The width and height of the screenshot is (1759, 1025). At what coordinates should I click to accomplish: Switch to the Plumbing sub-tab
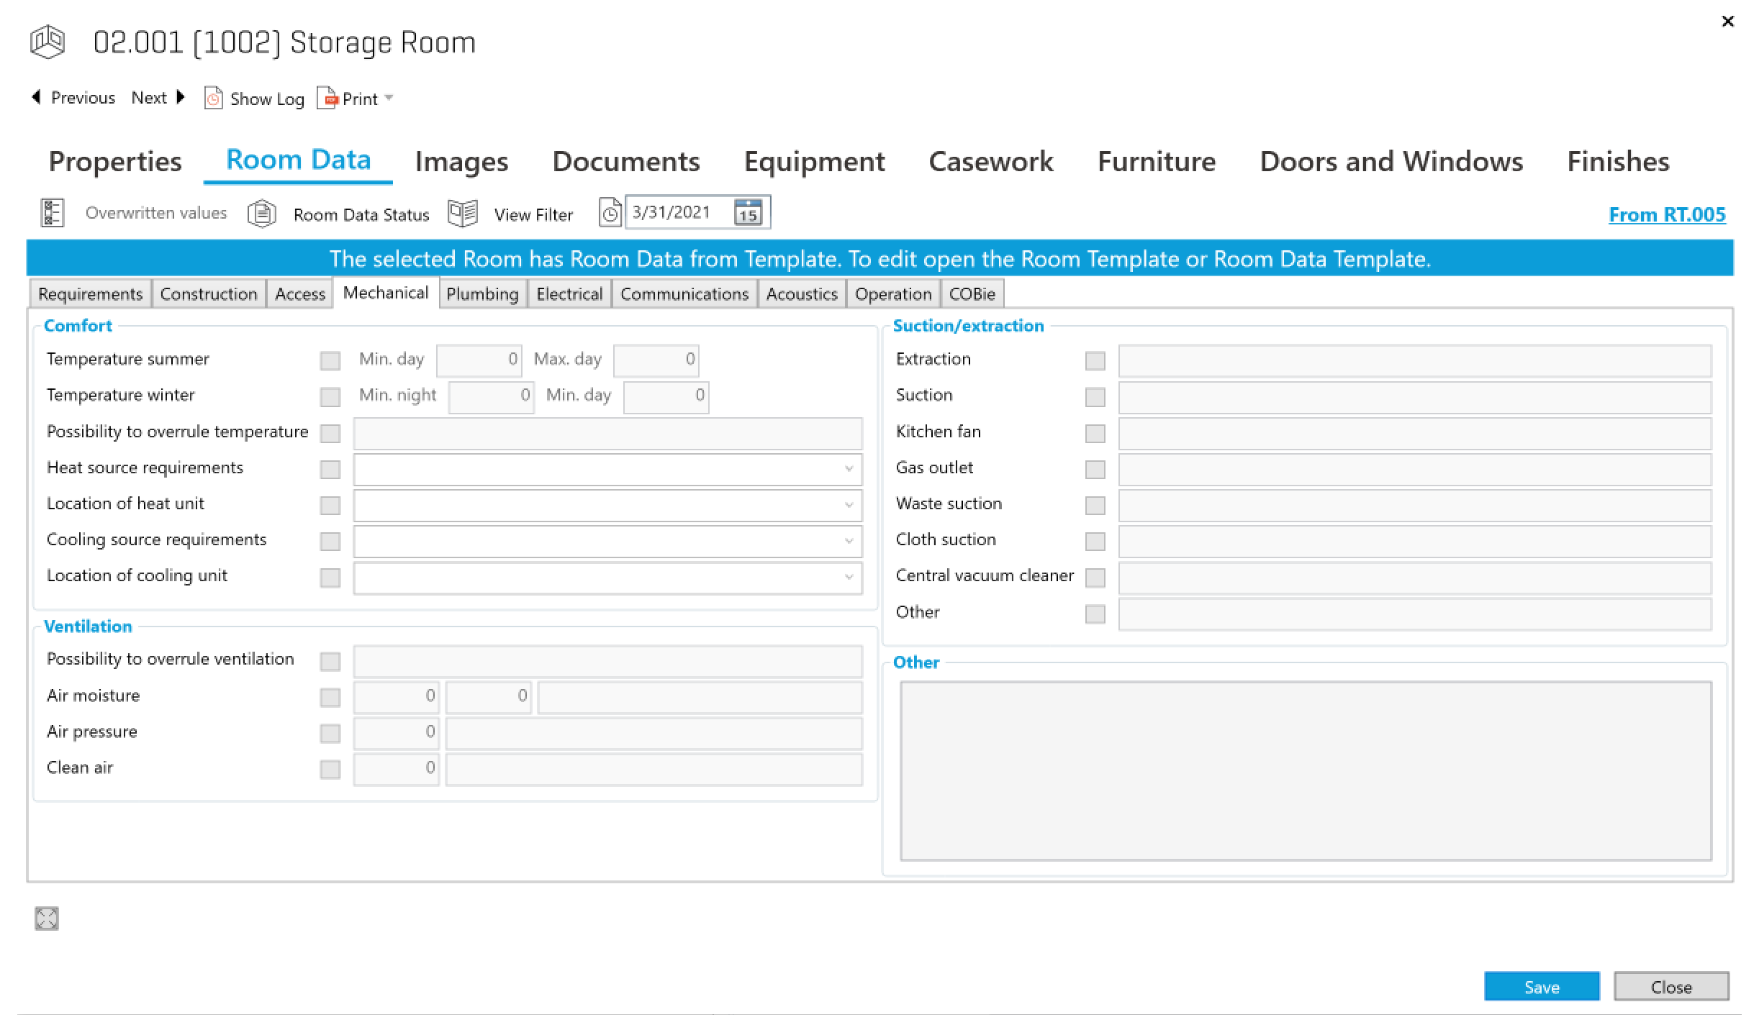[x=482, y=294]
